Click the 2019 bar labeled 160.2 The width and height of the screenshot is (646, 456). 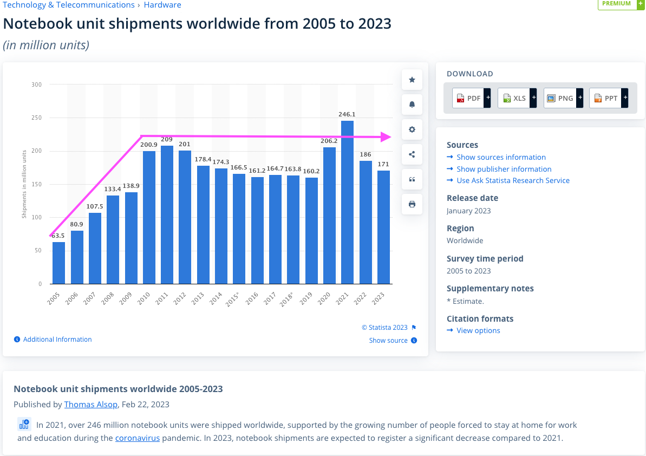coord(311,231)
